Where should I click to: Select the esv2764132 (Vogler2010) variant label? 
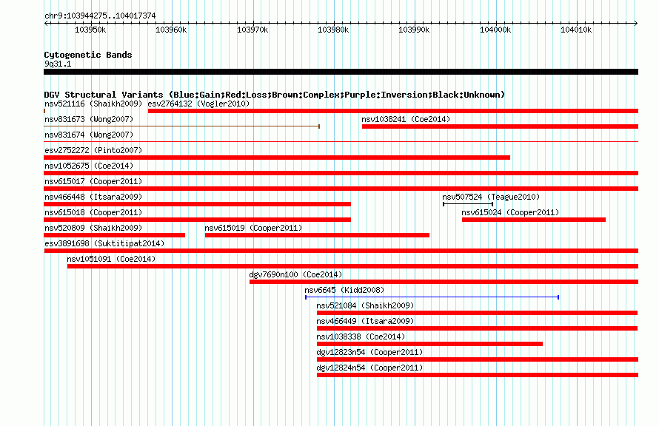pos(198,104)
